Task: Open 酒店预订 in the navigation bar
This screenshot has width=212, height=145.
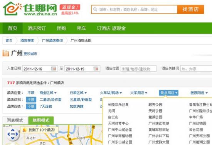Action: click(x=37, y=28)
